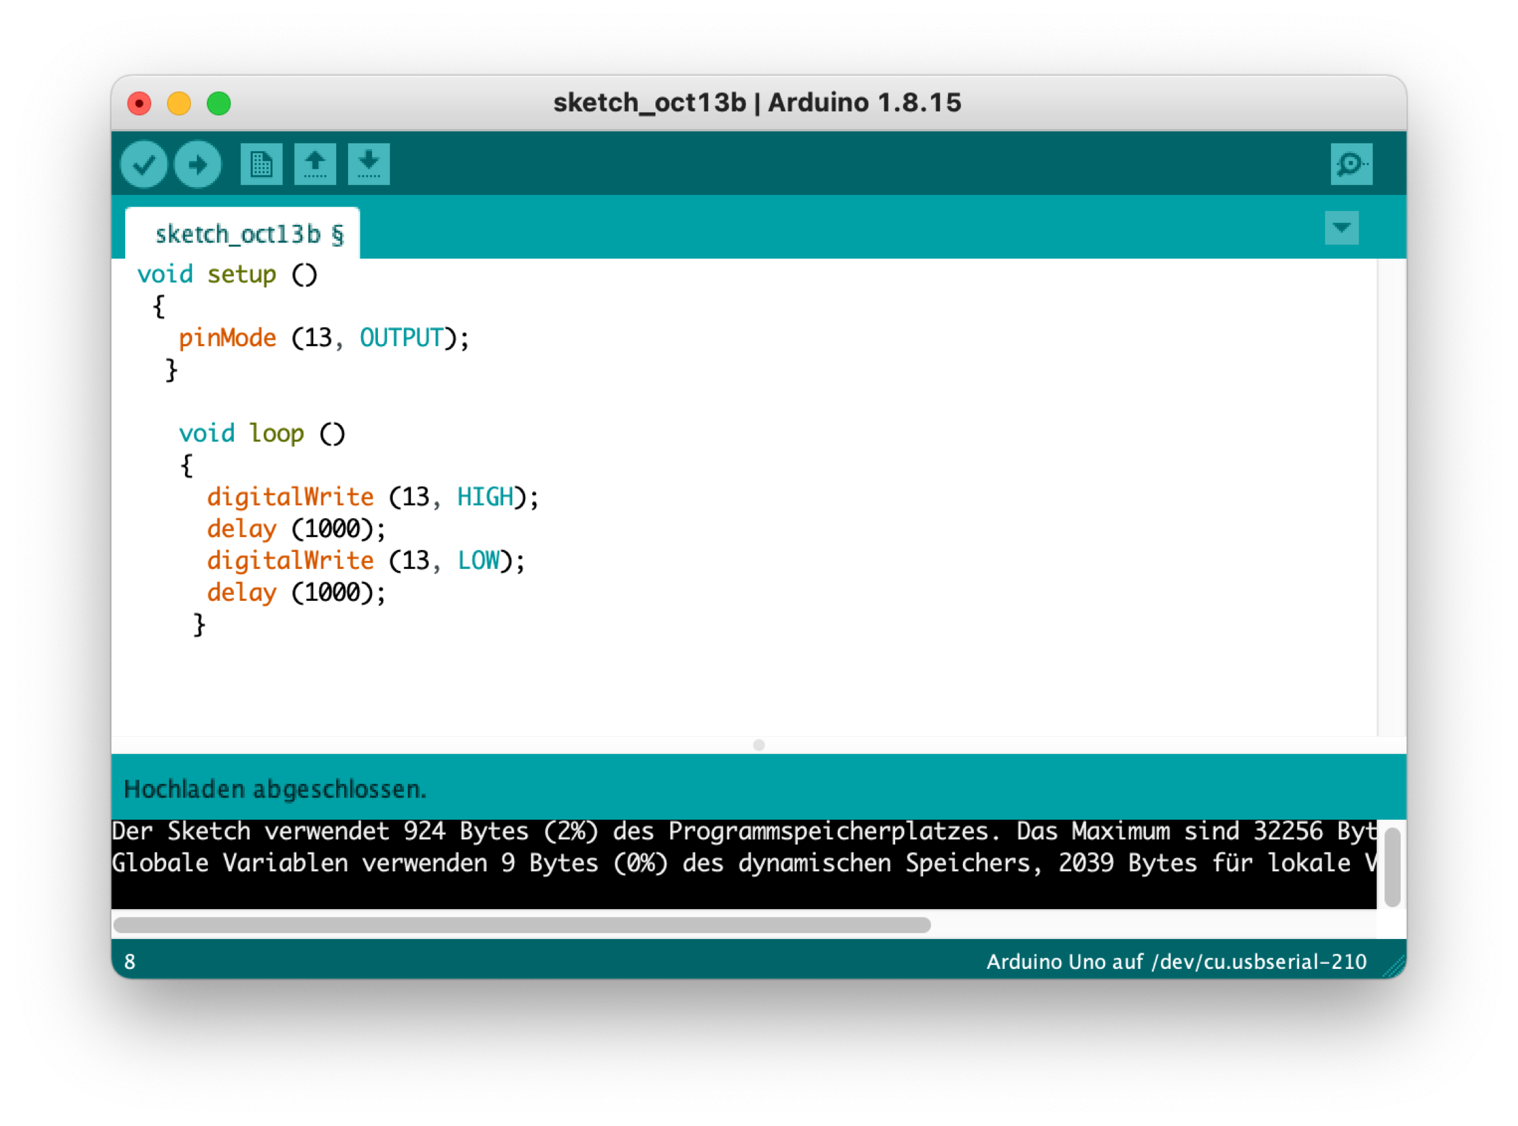Image resolution: width=1518 pixels, height=1126 pixels.
Task: Click the 'void setup ()' line
Action: 227,275
